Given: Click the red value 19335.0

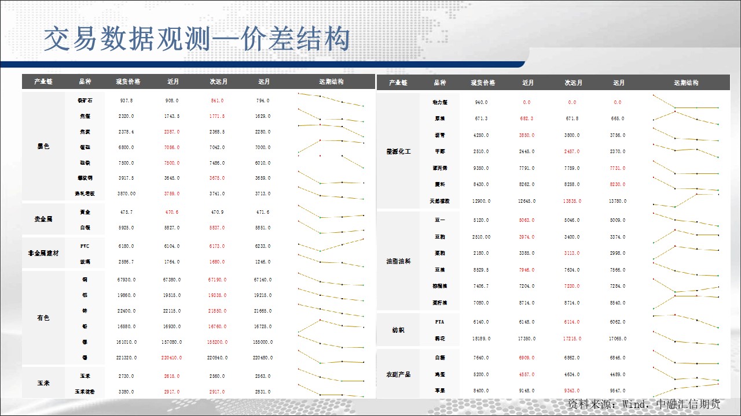Looking at the screenshot, I should 217,295.
